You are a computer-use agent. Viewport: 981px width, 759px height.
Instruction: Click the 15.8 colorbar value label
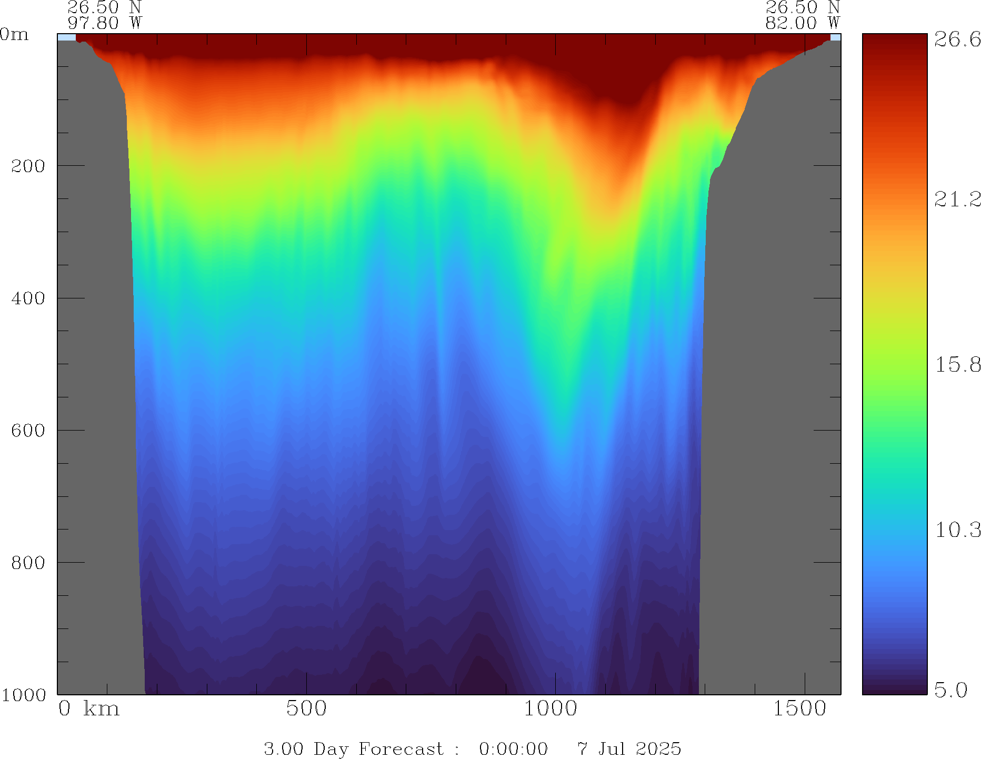(957, 364)
